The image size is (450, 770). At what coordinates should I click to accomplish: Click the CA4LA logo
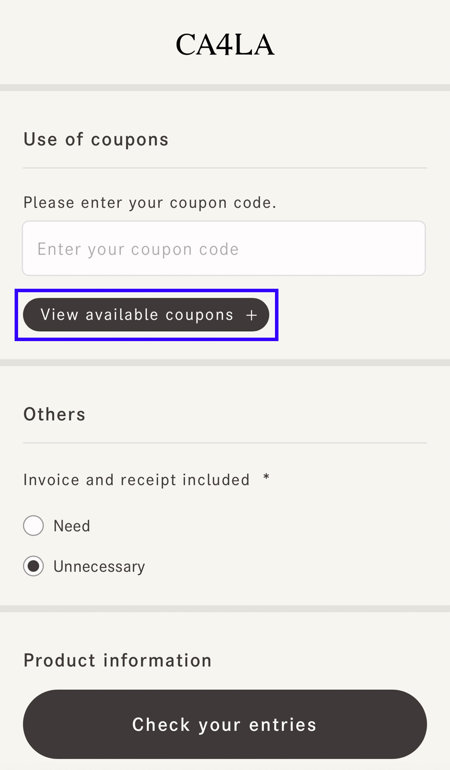pyautogui.click(x=225, y=45)
